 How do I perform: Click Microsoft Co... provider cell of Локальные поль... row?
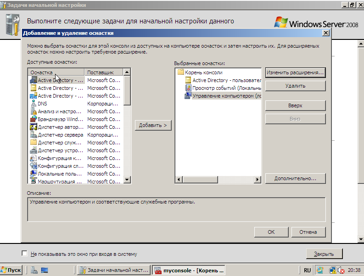click(x=104, y=174)
